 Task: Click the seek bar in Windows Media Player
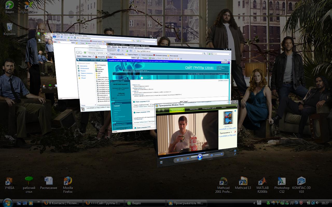tap(182, 155)
